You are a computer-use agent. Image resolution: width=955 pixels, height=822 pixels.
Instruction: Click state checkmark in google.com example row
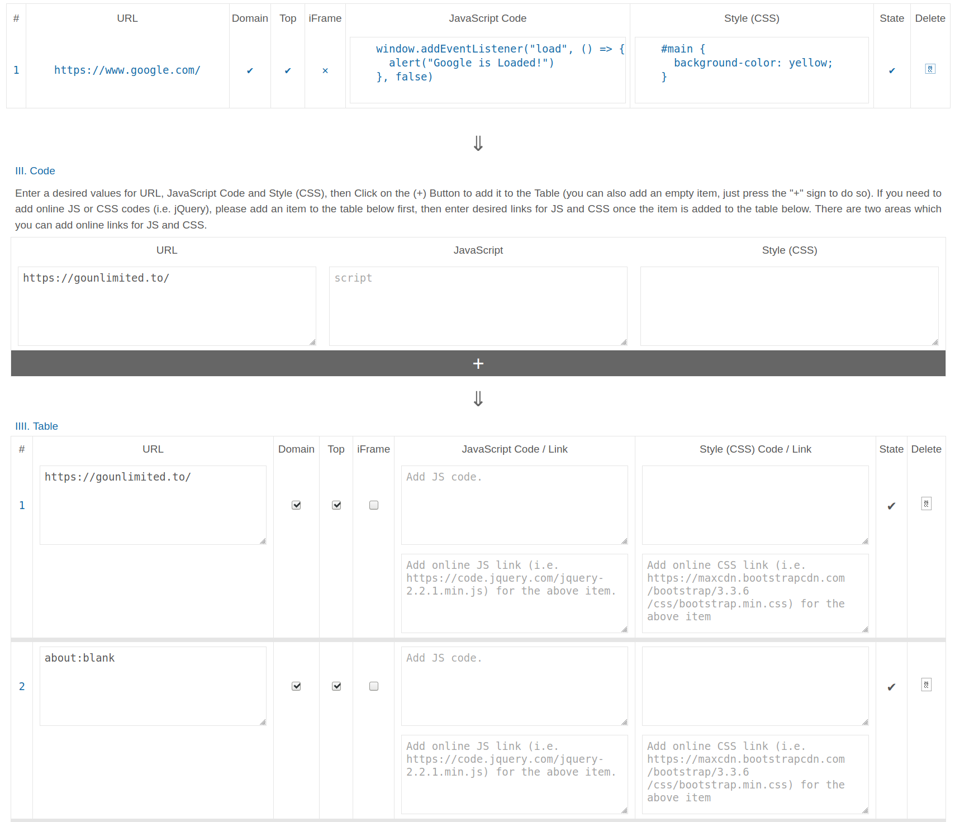tap(892, 70)
